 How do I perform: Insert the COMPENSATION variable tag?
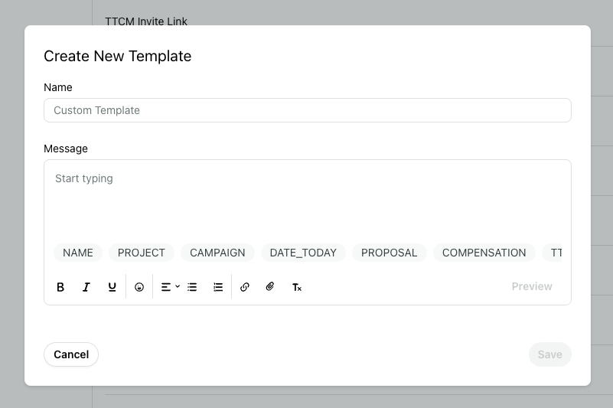tap(484, 253)
